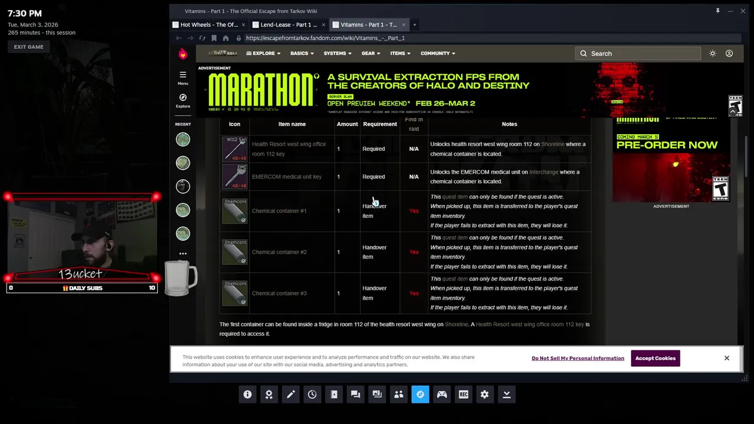
Task: Expand the Items dropdown menu
Action: tap(401, 54)
